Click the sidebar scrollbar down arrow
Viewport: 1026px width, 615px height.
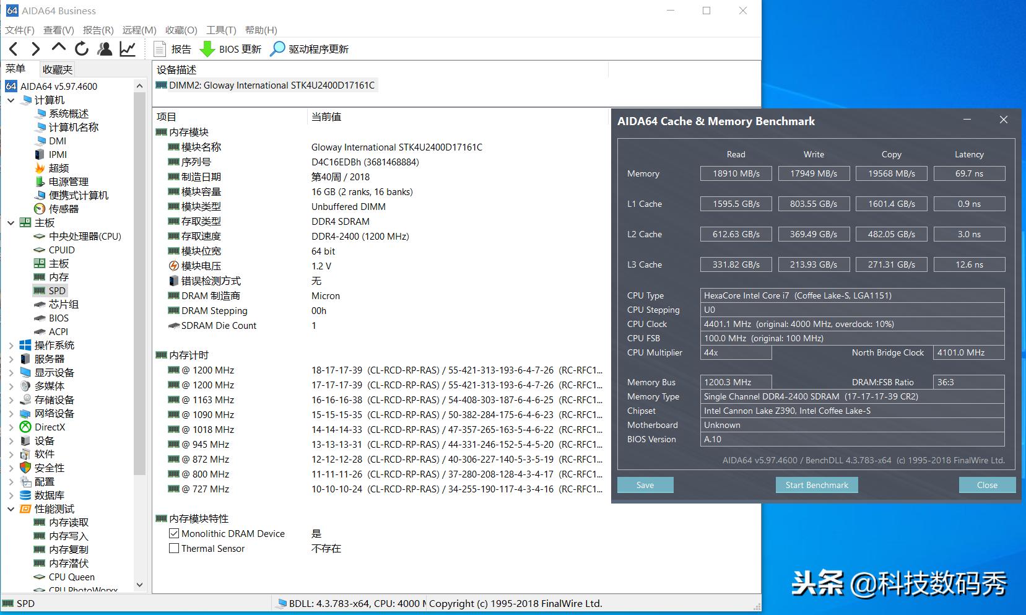pyautogui.click(x=139, y=585)
